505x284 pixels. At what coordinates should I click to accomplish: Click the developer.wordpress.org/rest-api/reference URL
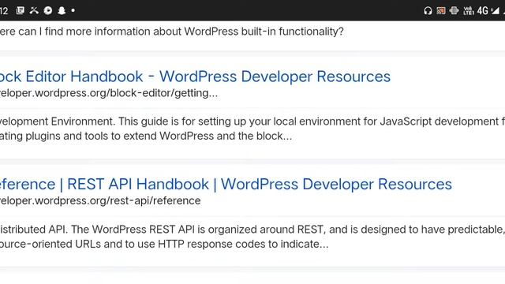(100, 200)
